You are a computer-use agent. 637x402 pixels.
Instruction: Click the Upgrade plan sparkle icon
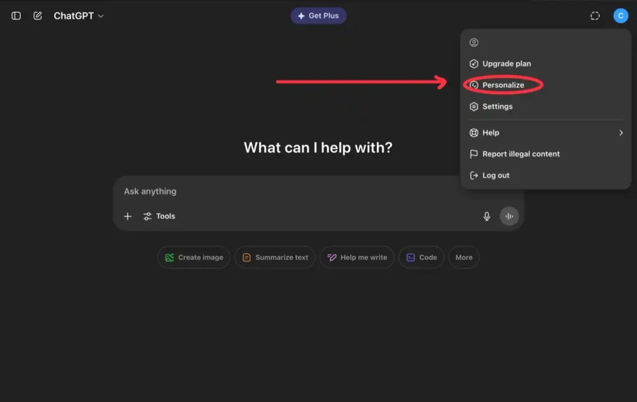(473, 64)
